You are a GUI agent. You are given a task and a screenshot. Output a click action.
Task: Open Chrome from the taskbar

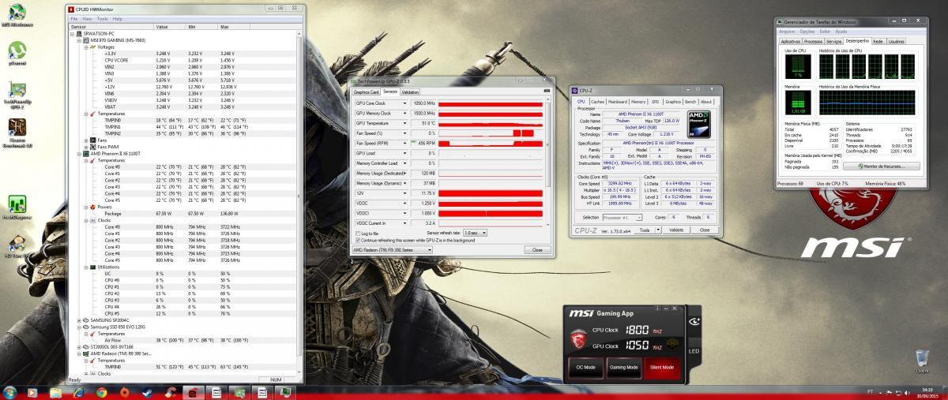coord(102,392)
